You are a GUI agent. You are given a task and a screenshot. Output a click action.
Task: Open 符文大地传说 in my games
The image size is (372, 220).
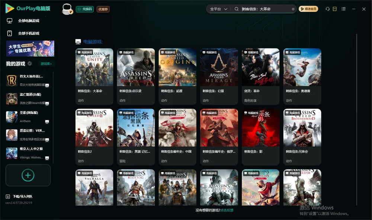coord(28,81)
